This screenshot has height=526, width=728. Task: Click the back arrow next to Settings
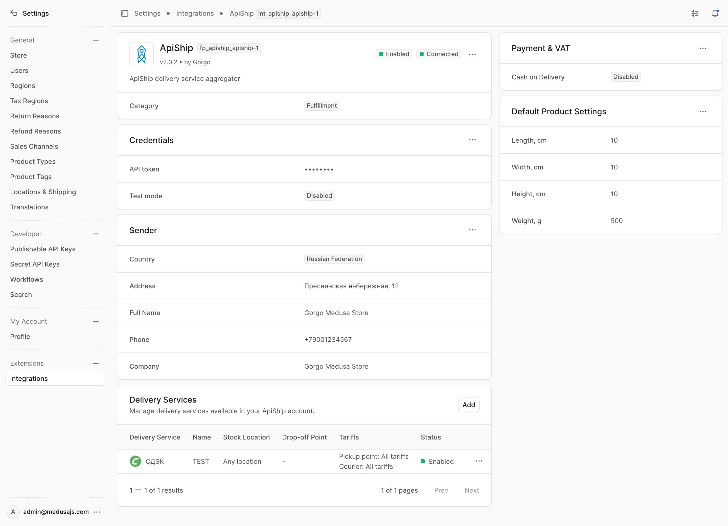click(14, 13)
